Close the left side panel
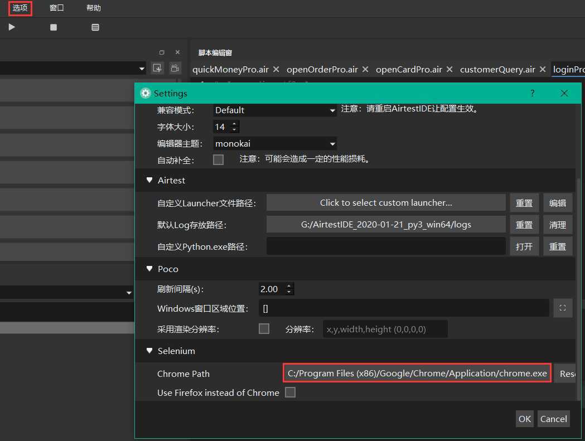 [x=177, y=52]
